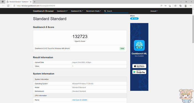Open the tab actions menu icon
Screen dimensions: 194x103
click(3, 2)
